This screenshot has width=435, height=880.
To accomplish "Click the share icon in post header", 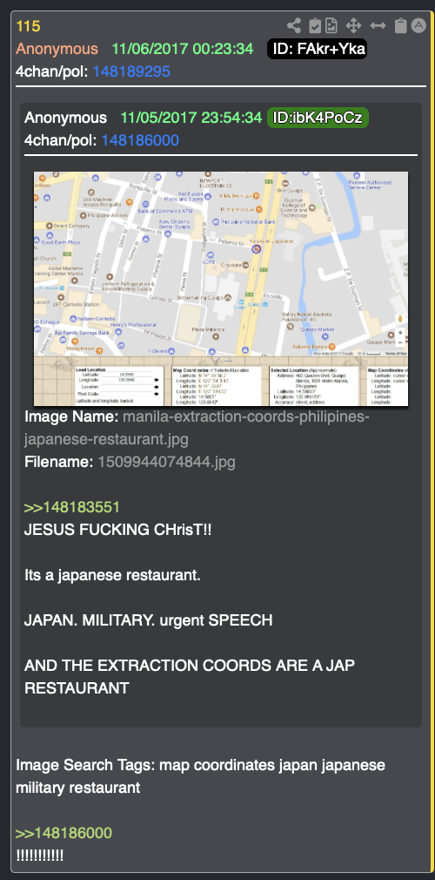I will pyautogui.click(x=293, y=25).
